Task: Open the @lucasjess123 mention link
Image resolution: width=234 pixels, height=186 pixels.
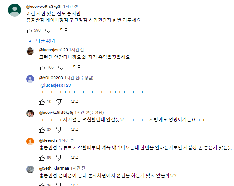Action: click(55, 85)
